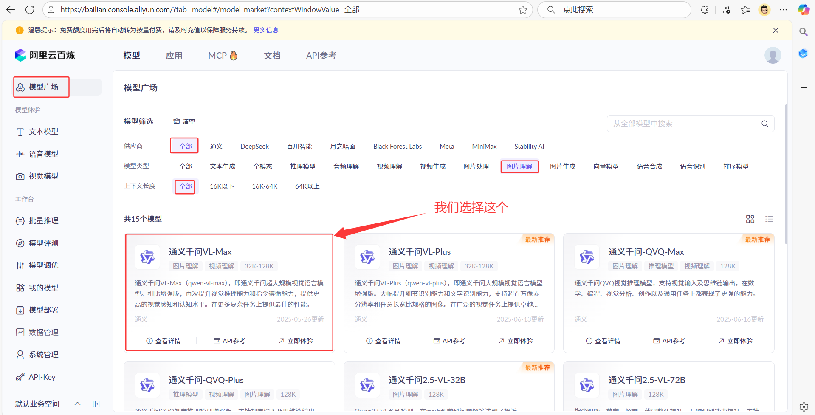Click the user avatar icon
Image resolution: width=815 pixels, height=415 pixels.
[x=773, y=56]
